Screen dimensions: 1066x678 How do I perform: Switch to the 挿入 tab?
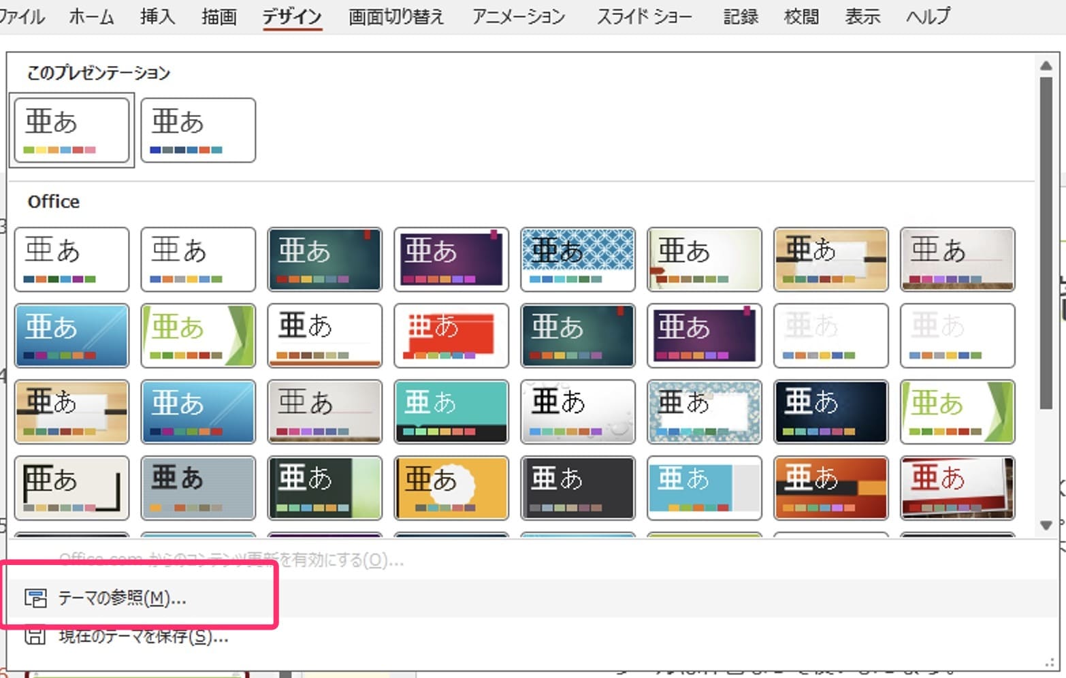coord(157,16)
